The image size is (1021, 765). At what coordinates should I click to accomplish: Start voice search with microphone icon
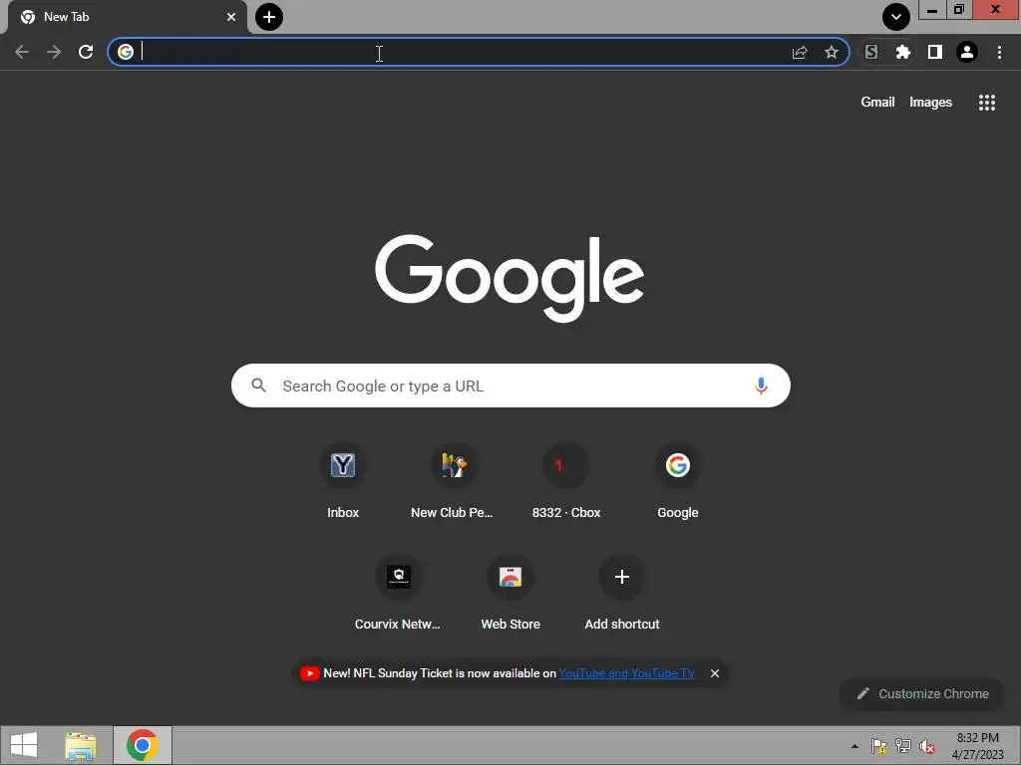[761, 385]
